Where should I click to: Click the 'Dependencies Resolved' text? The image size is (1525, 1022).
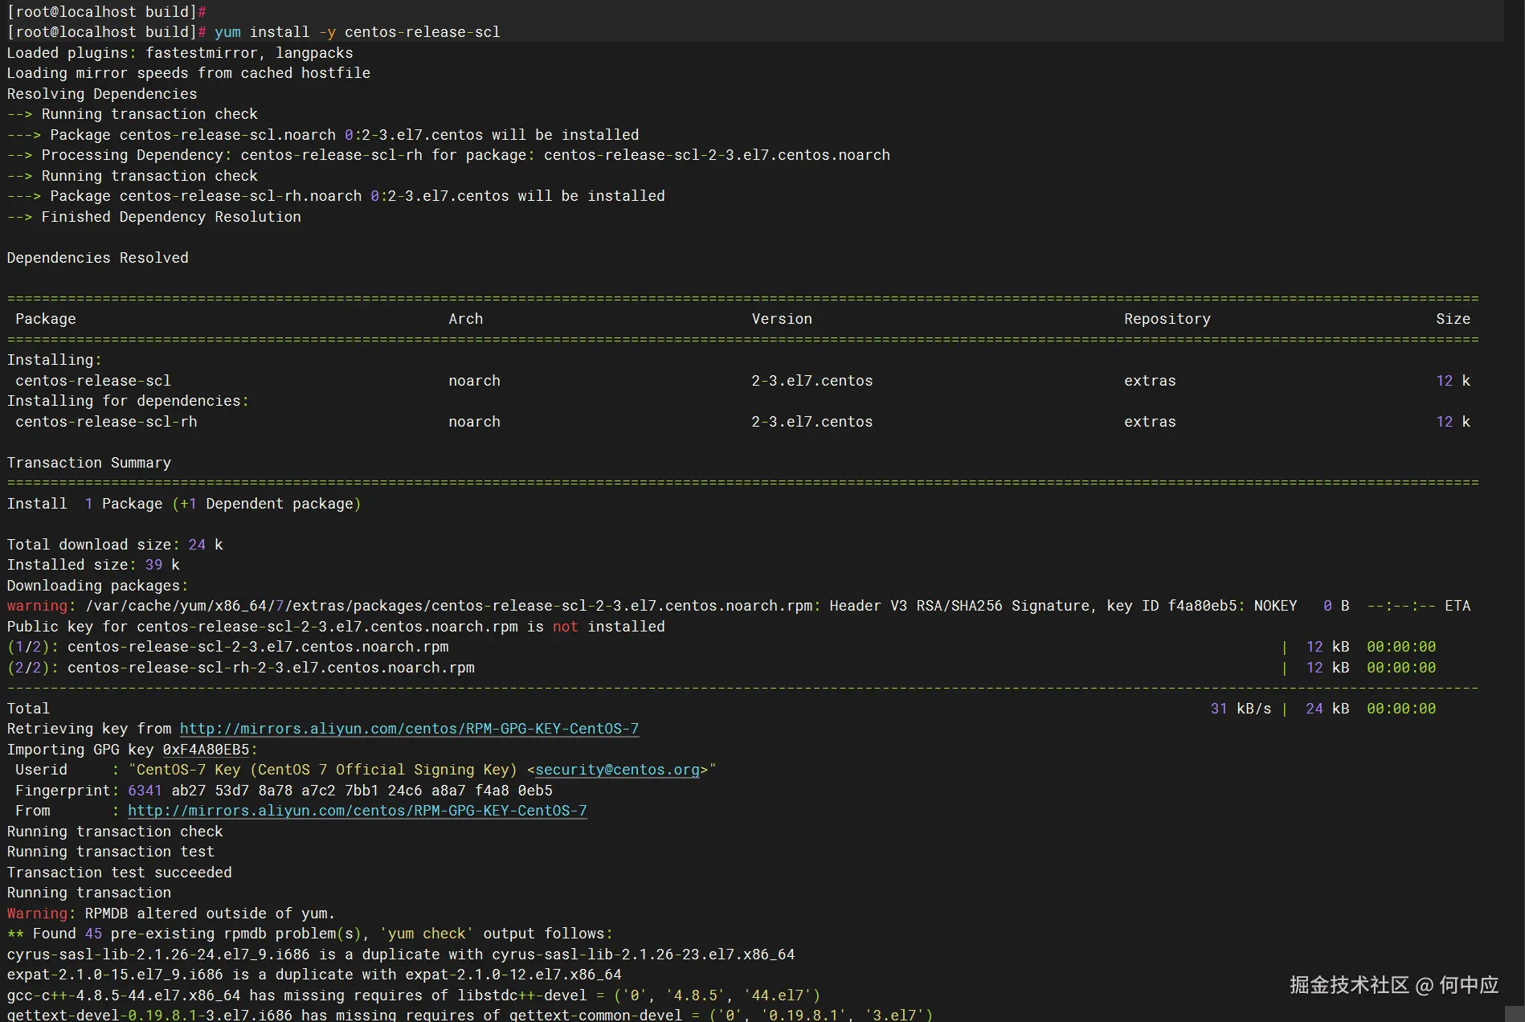point(98,258)
